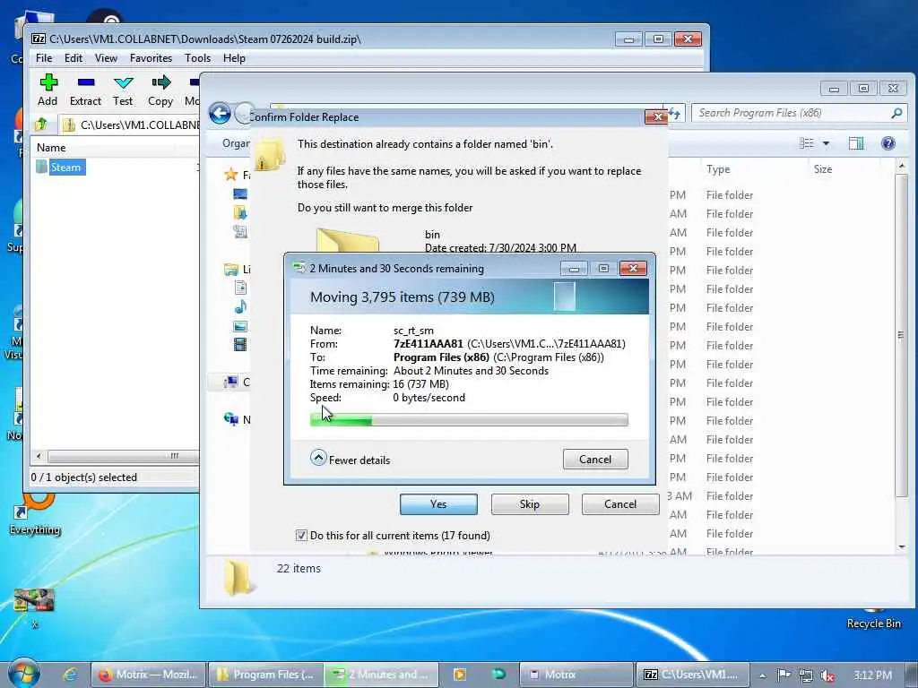Switch to Motrix Mozilla Firefox taskbar button
918x688 pixels.
click(149, 675)
